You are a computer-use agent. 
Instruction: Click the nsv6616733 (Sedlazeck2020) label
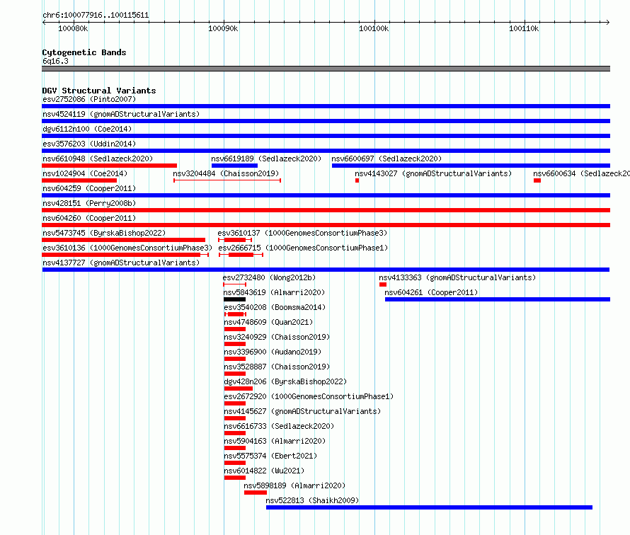pyautogui.click(x=279, y=426)
